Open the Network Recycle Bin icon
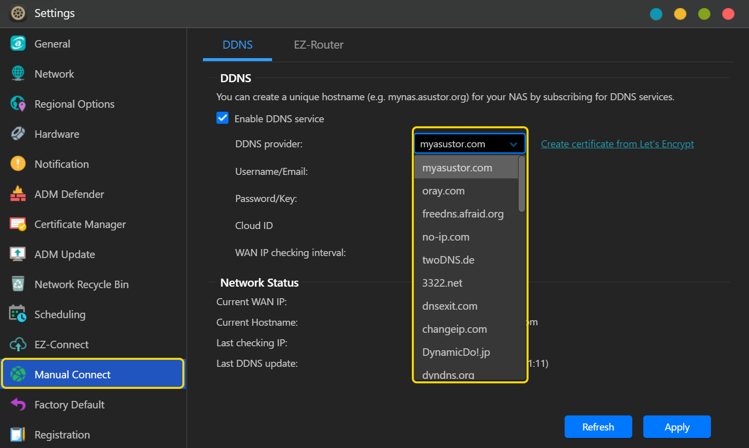This screenshot has width=749, height=448. (x=18, y=284)
